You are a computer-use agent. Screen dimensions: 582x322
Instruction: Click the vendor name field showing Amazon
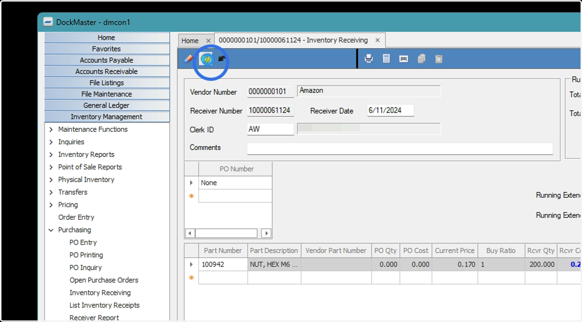[369, 91]
